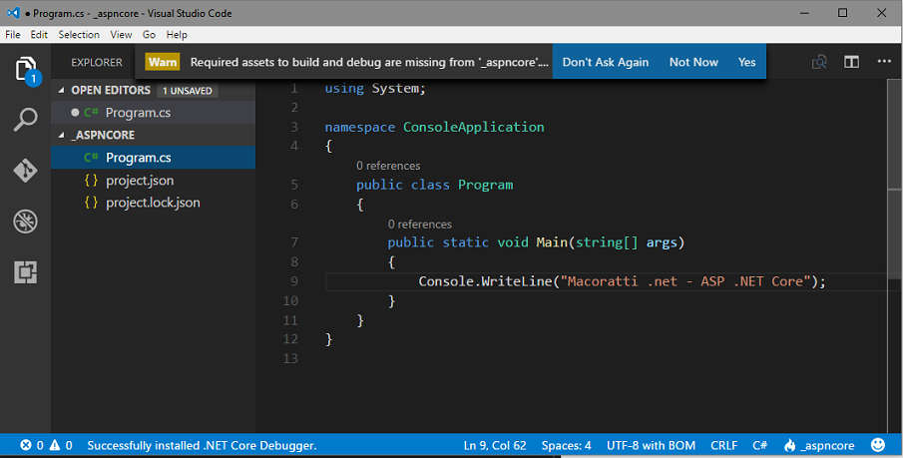This screenshot has width=903, height=458.
Task: Select Program.cs under Open Editors
Action: tap(154, 113)
